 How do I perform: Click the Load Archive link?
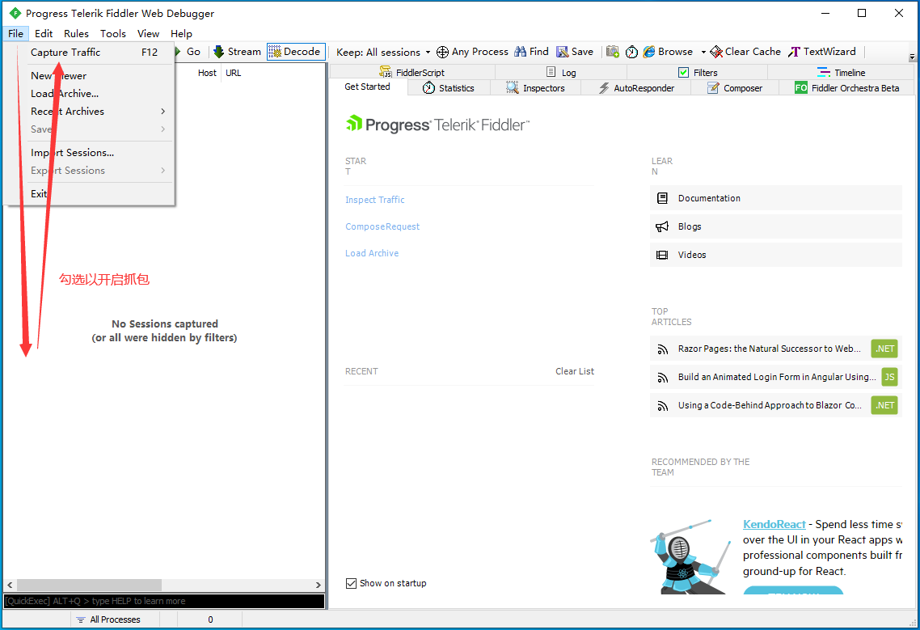[372, 253]
